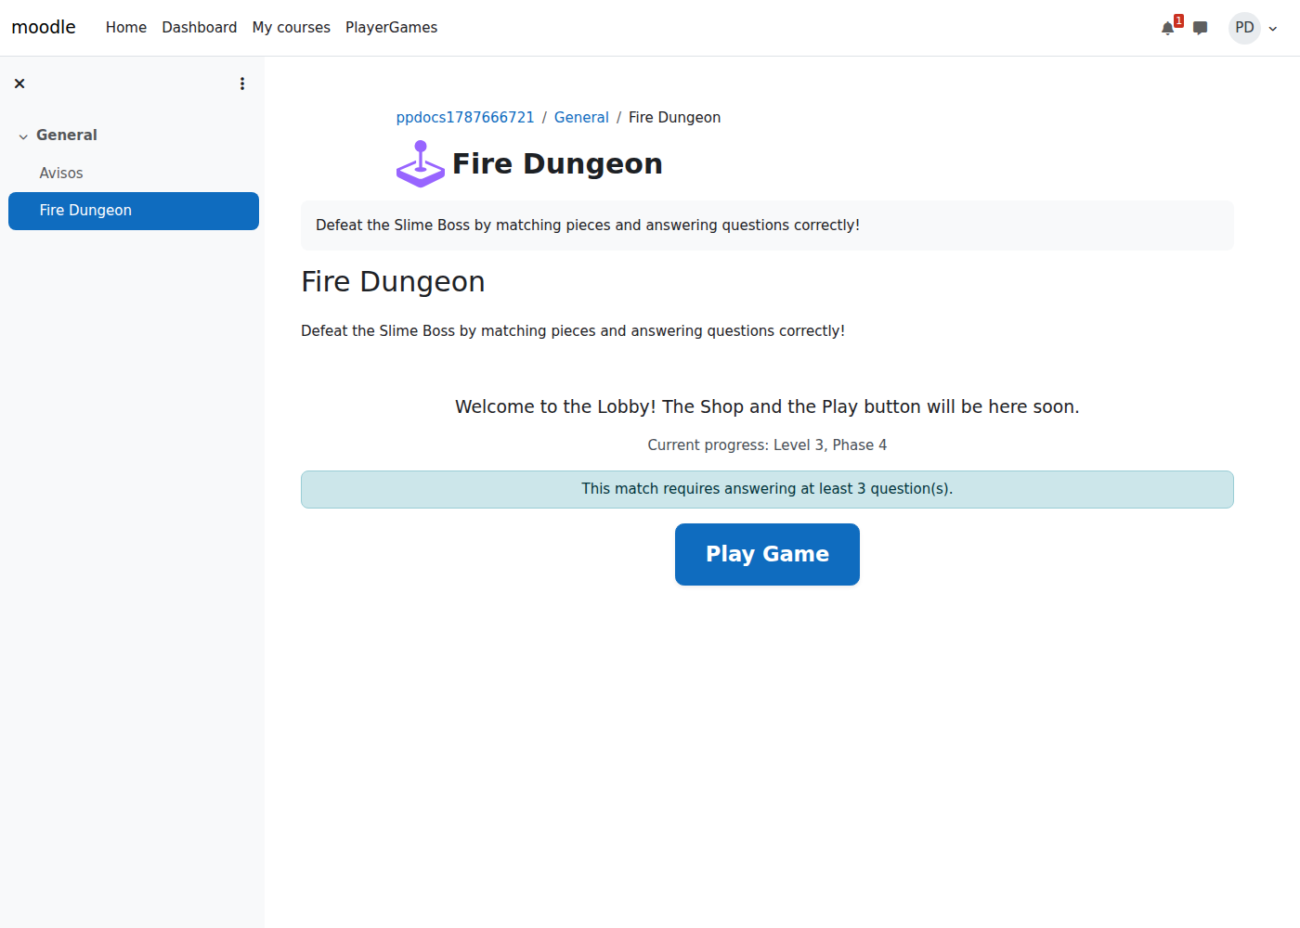Click the 'Welcome to the Lobby!' message
1300x928 pixels.
pos(767,406)
